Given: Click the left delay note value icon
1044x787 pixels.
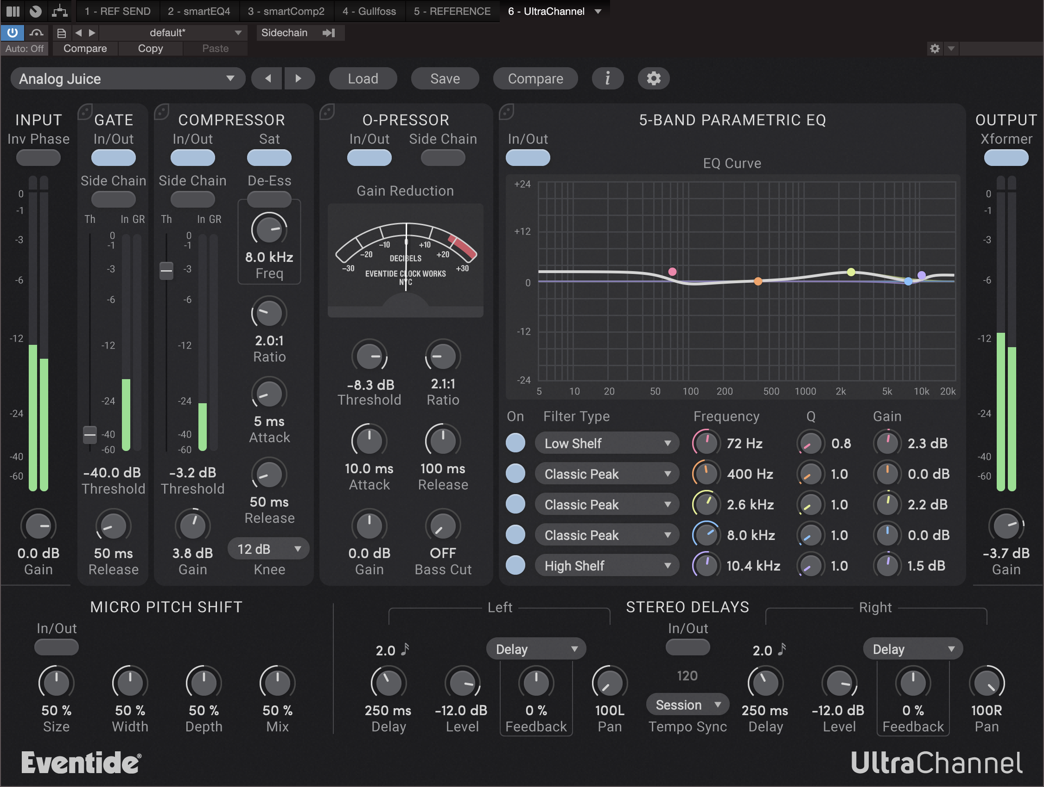Looking at the screenshot, I should (x=405, y=649).
